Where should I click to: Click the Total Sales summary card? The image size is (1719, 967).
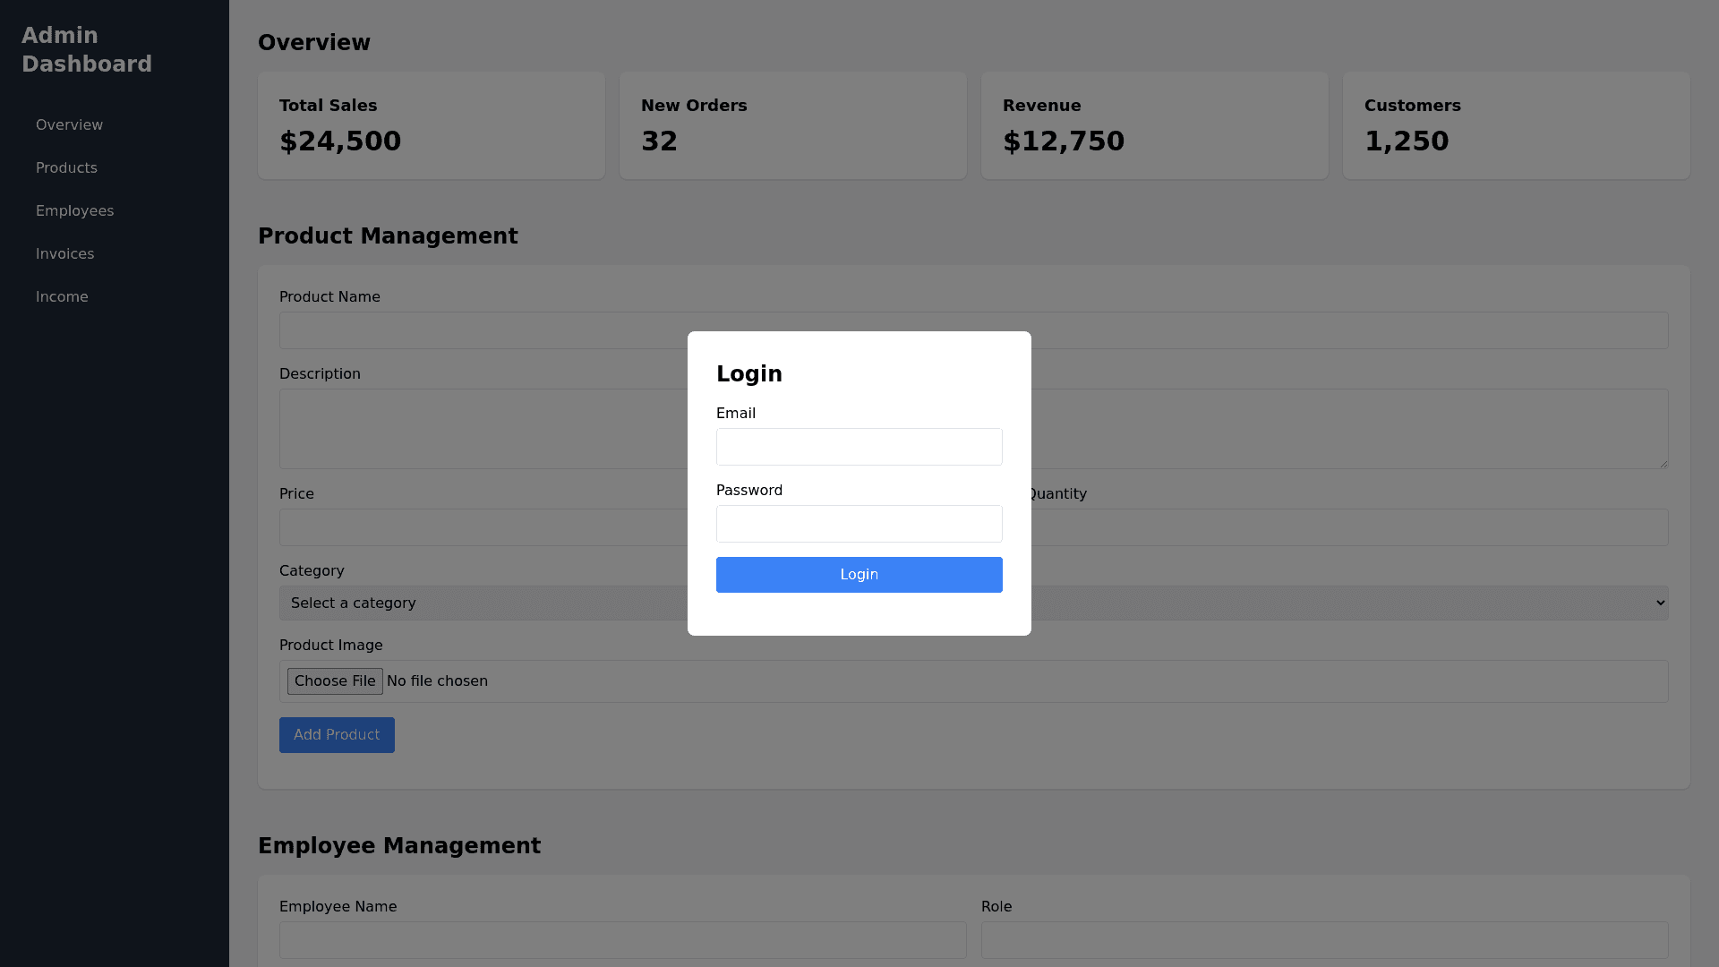431,125
